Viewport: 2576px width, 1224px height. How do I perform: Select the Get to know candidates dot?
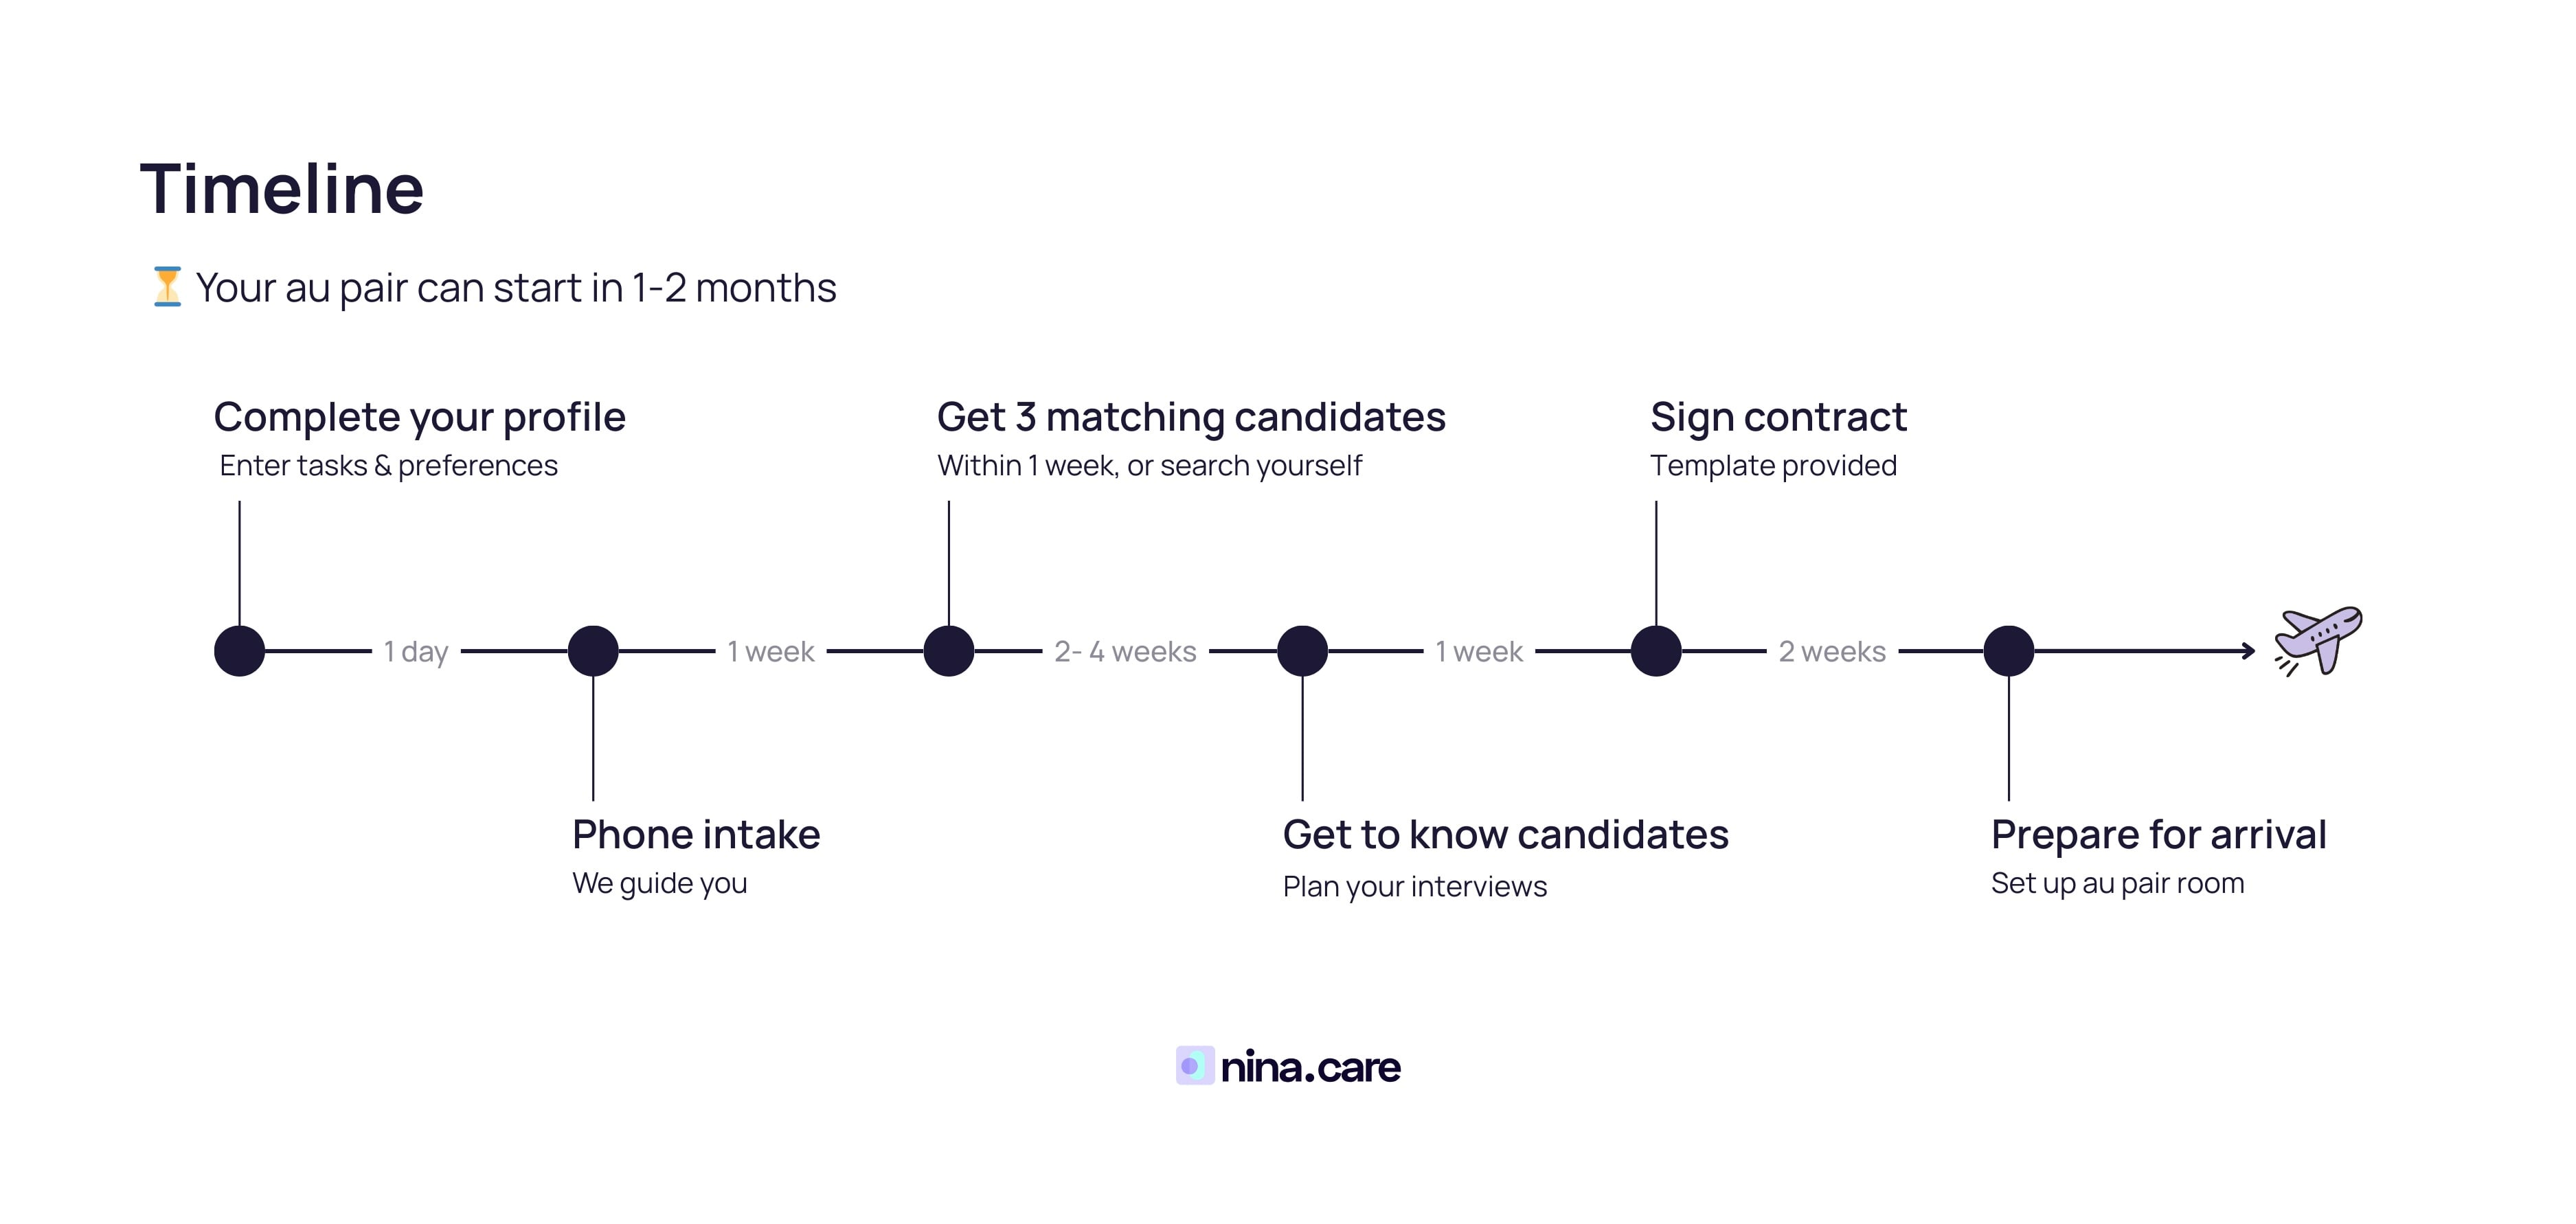(1302, 651)
